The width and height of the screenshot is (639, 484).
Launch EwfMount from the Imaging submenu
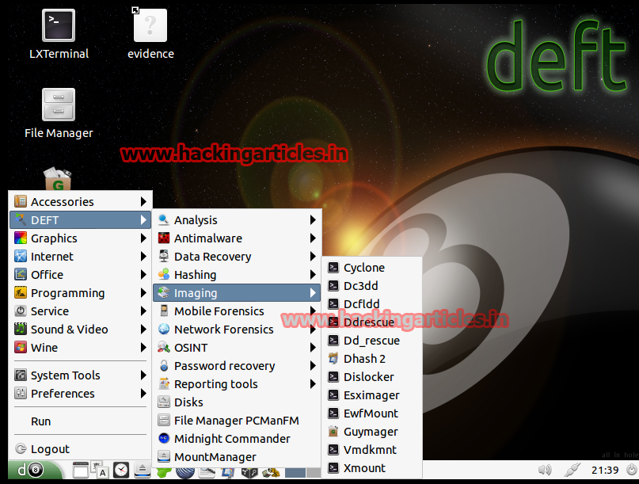click(371, 413)
